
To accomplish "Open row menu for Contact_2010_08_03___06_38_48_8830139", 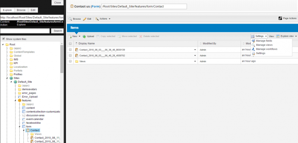I will coord(195,50).
